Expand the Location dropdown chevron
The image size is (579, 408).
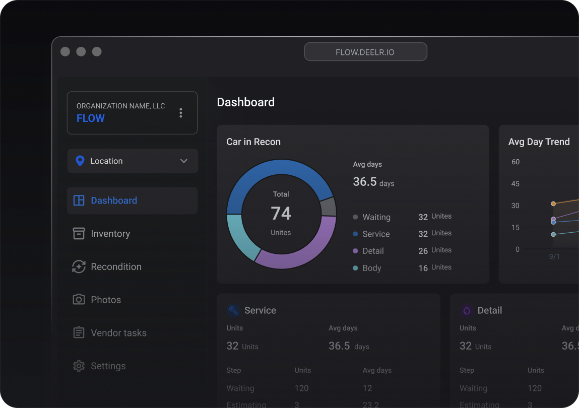[x=183, y=161]
